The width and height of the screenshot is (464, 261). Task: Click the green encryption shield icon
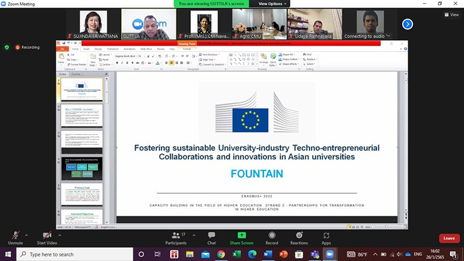[x=7, y=48]
